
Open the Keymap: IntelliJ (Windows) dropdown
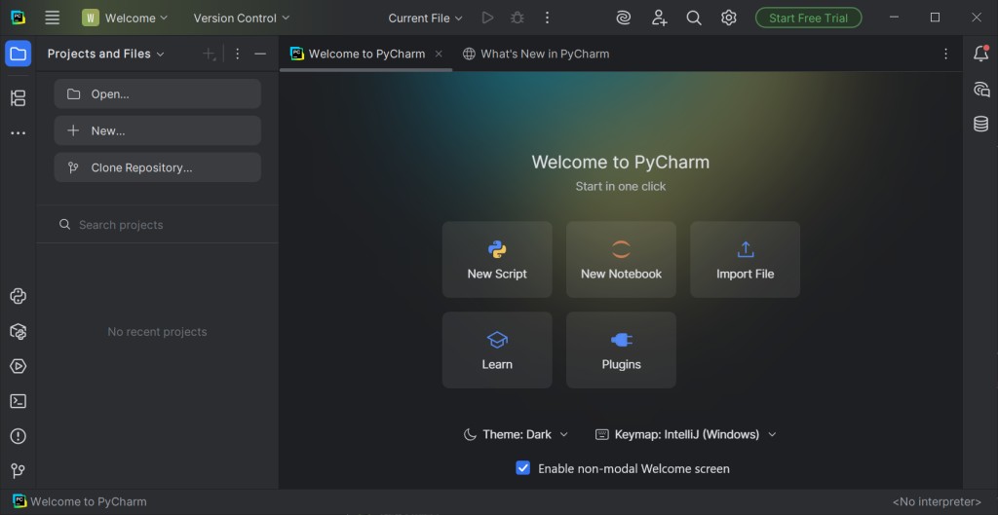[x=685, y=434]
